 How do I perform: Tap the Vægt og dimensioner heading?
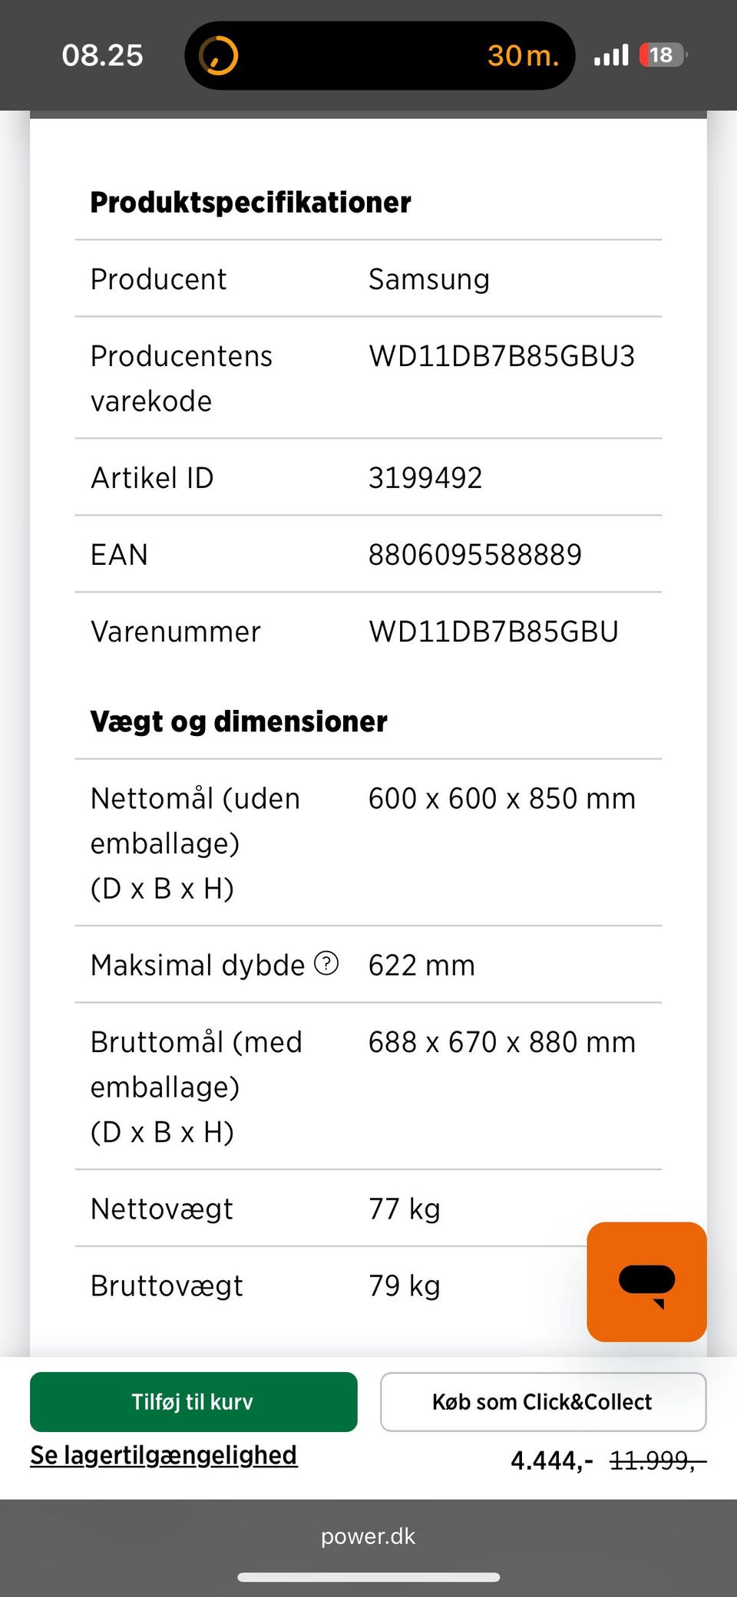[239, 722]
